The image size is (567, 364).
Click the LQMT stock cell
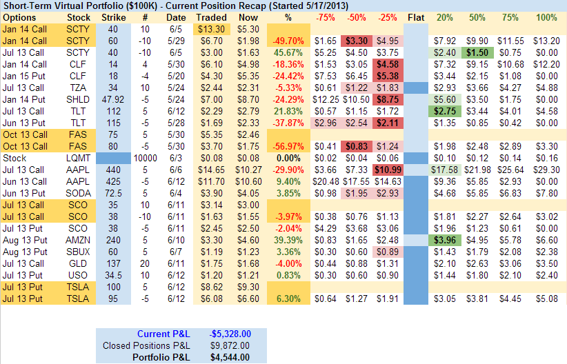78,158
